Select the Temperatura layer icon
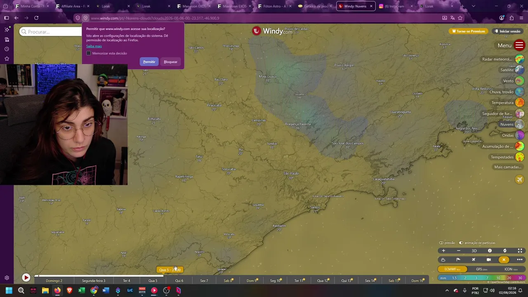 pyautogui.click(x=519, y=102)
